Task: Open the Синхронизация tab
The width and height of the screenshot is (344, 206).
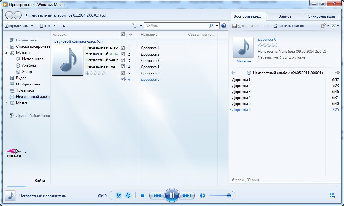Action: tap(321, 16)
